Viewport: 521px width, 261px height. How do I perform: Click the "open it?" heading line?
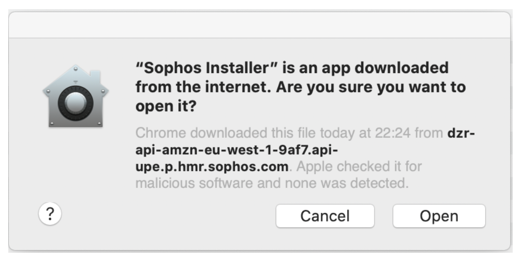click(x=166, y=107)
